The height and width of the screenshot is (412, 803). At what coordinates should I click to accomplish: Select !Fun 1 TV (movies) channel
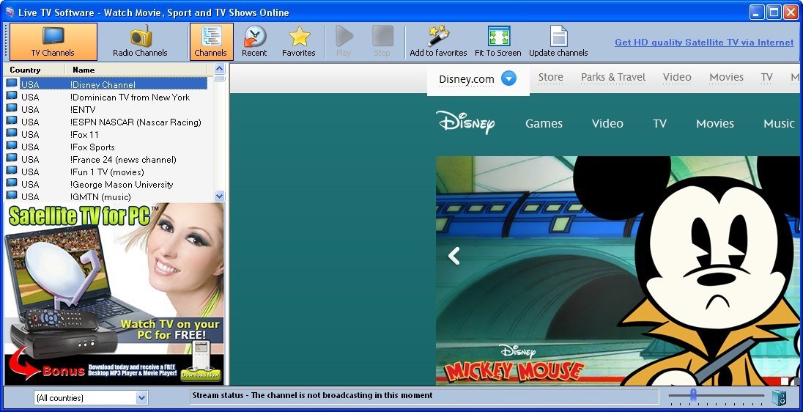(x=106, y=172)
